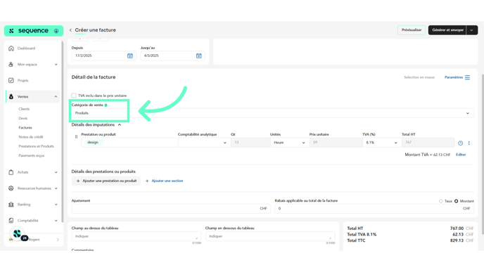Expand the Ressources humaines chevron
484x272 pixels.
pyautogui.click(x=56, y=188)
